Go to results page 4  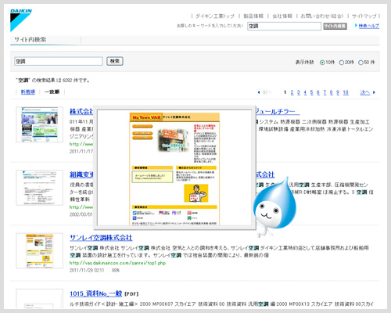[305, 92]
